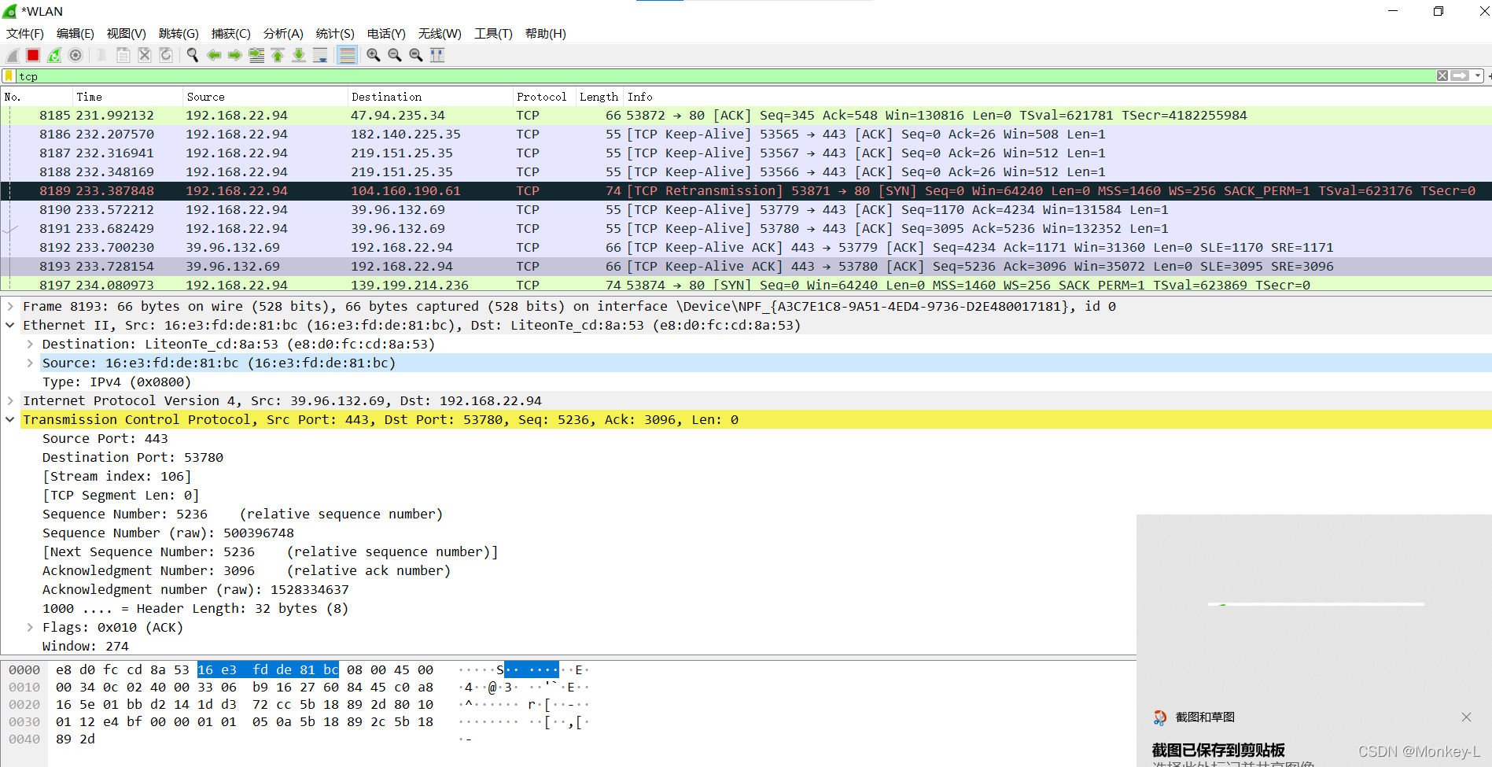Save the capture file icon
The width and height of the screenshot is (1492, 767).
coord(123,55)
